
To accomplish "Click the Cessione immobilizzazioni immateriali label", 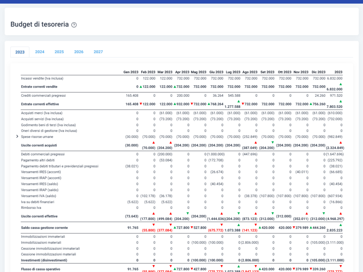I will pos(51,248).
